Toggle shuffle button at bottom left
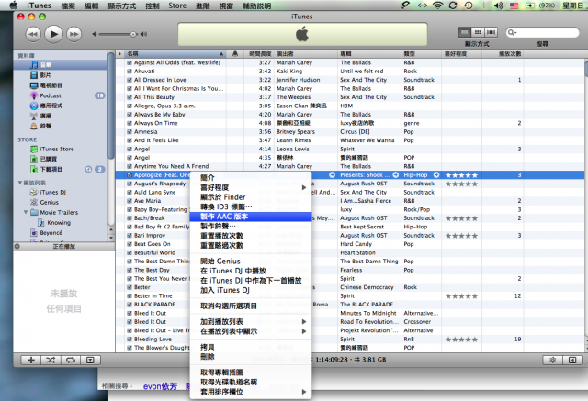This screenshot has height=401, width=588. (x=51, y=361)
